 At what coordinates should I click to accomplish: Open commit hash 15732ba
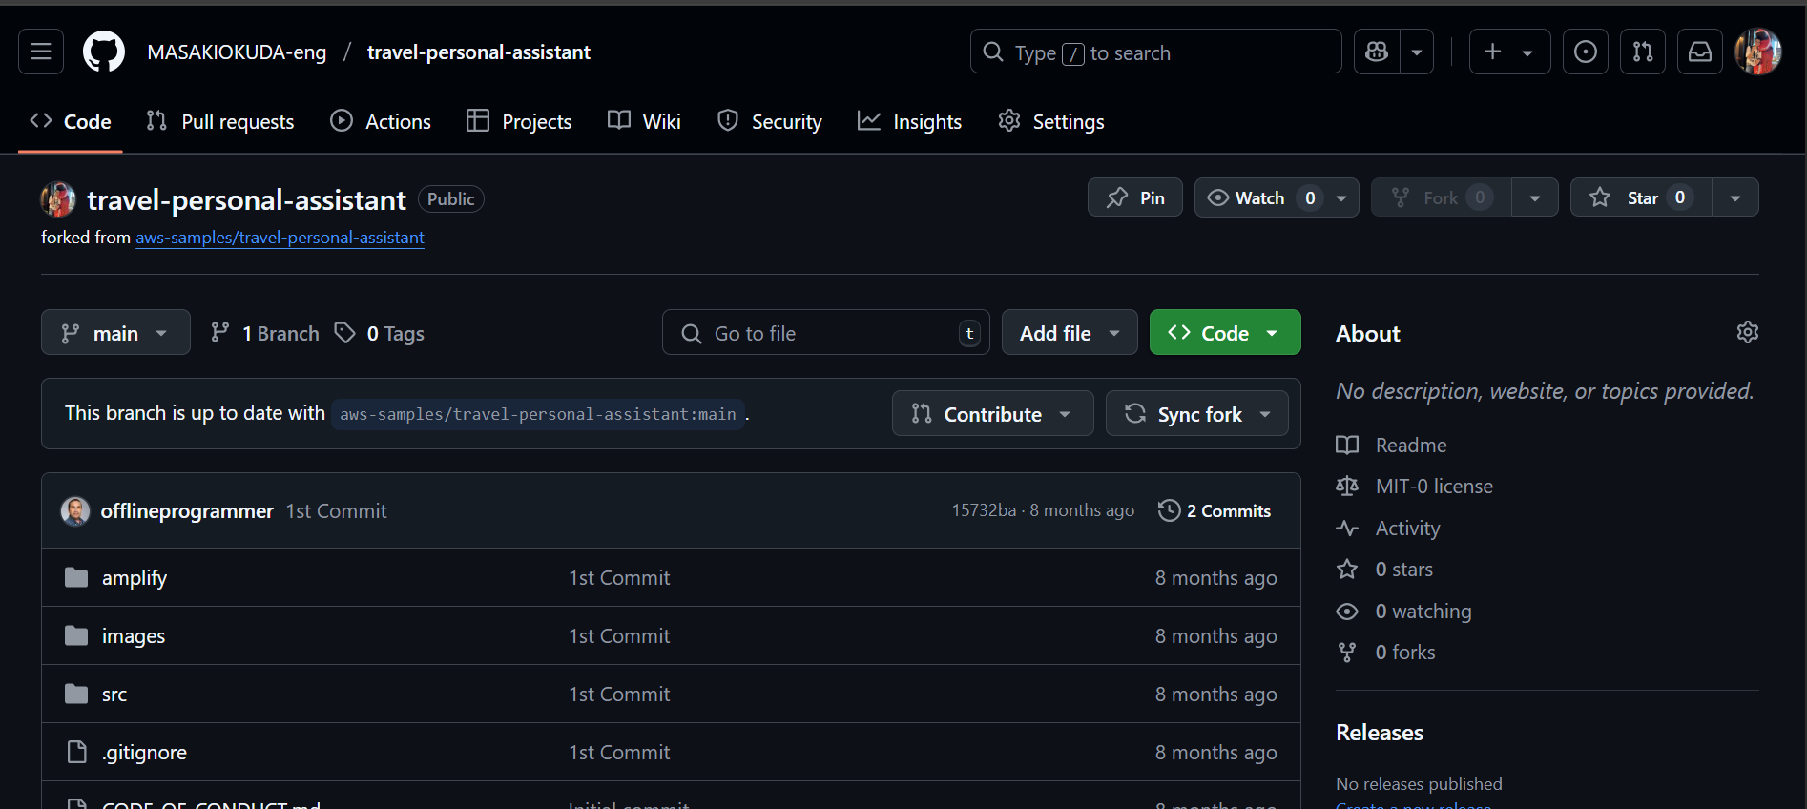(984, 510)
